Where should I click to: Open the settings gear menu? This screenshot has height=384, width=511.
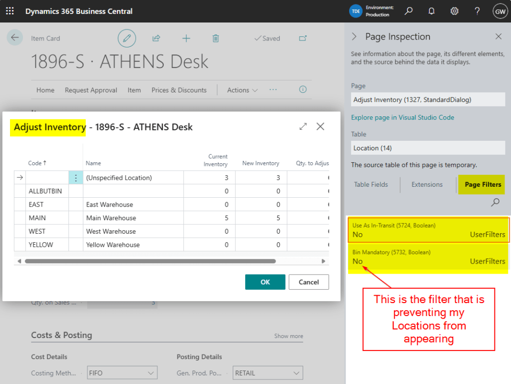click(x=454, y=11)
